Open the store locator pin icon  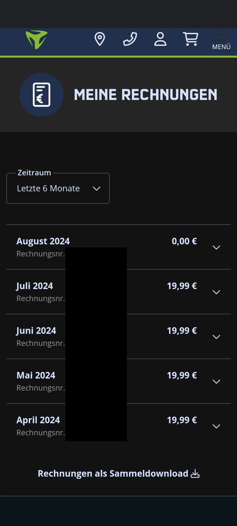pyautogui.click(x=100, y=39)
